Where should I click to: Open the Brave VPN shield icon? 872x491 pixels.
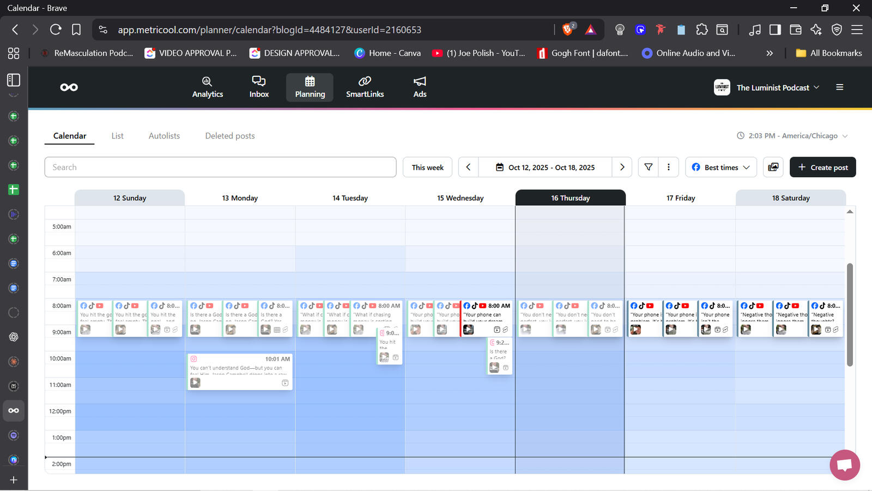tap(837, 29)
